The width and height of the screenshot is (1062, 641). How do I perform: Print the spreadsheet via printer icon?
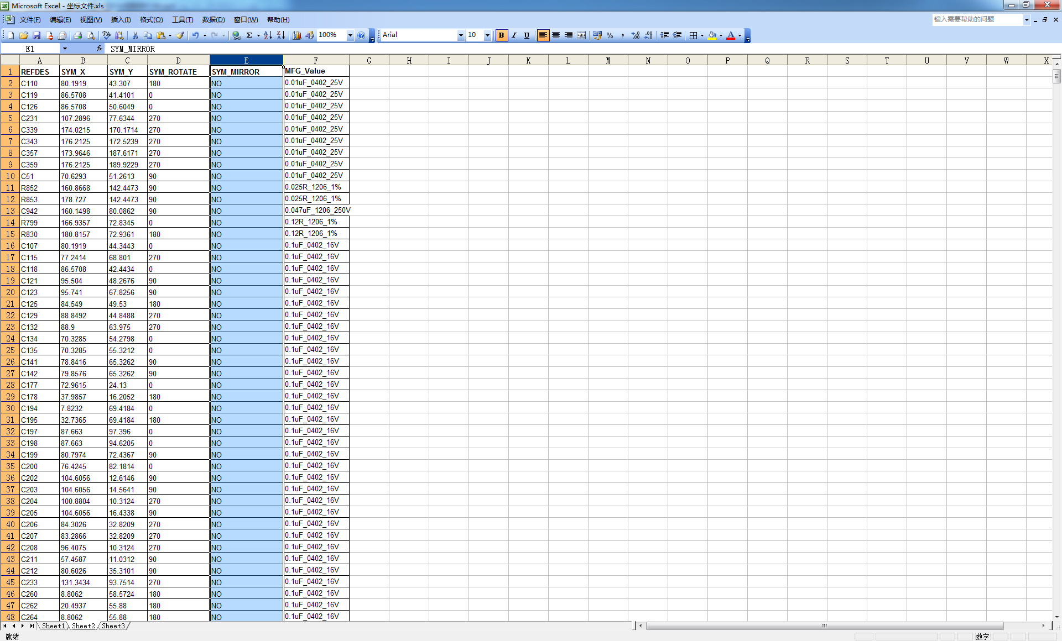(78, 35)
